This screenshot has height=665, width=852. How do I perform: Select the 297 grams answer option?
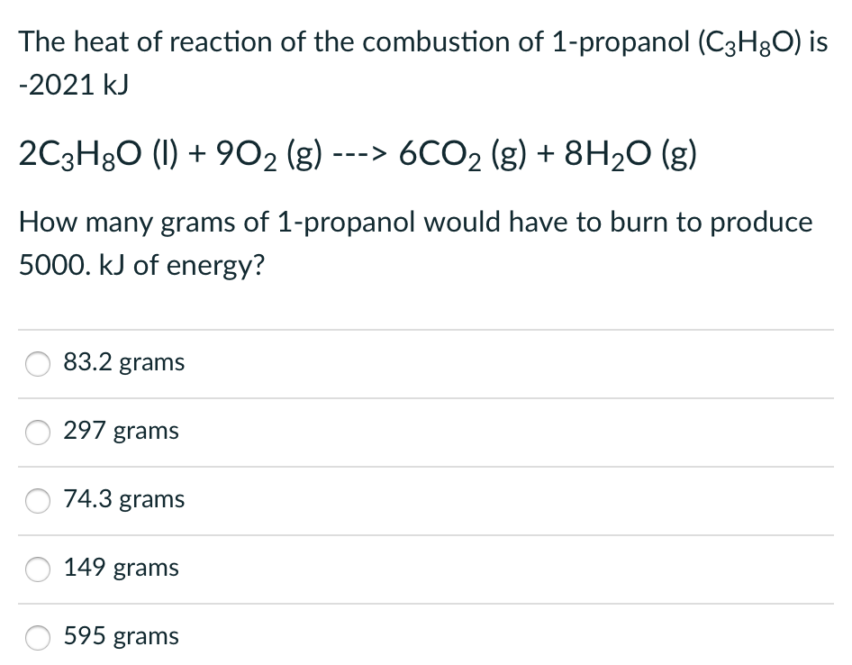[x=37, y=433]
